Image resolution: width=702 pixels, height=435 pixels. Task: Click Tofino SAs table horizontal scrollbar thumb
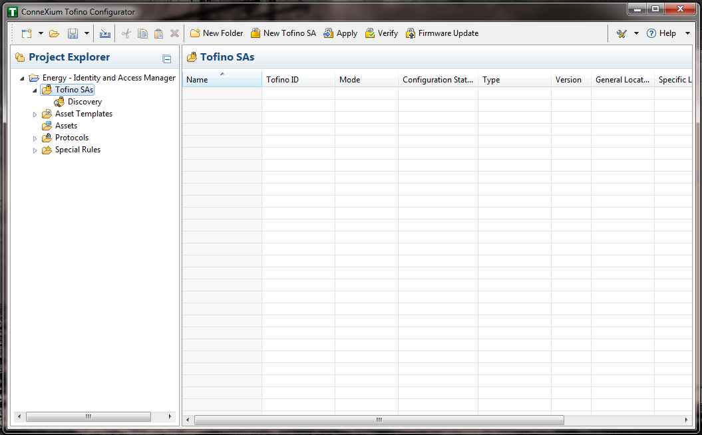[x=379, y=420]
